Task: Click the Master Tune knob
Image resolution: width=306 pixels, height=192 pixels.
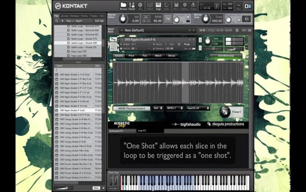Action: [x=206, y=19]
